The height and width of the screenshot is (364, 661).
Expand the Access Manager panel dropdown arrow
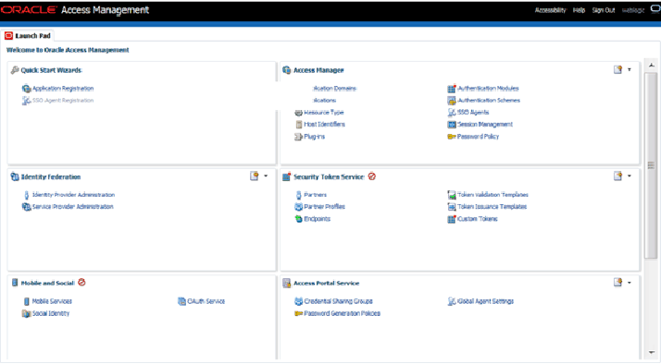tap(630, 70)
